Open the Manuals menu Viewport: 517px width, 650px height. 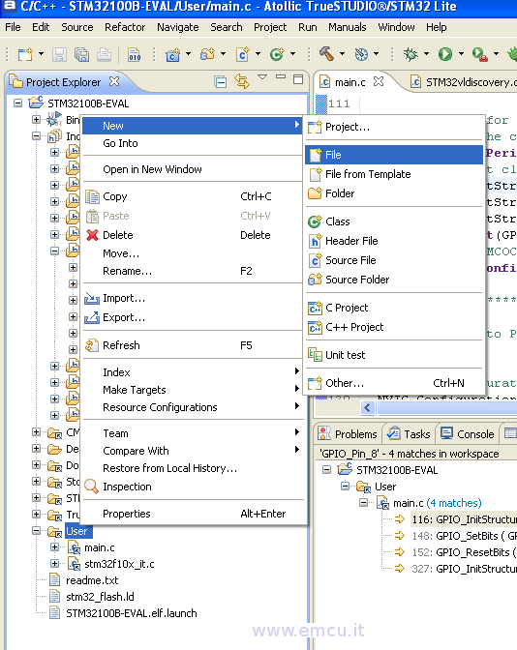click(x=348, y=27)
